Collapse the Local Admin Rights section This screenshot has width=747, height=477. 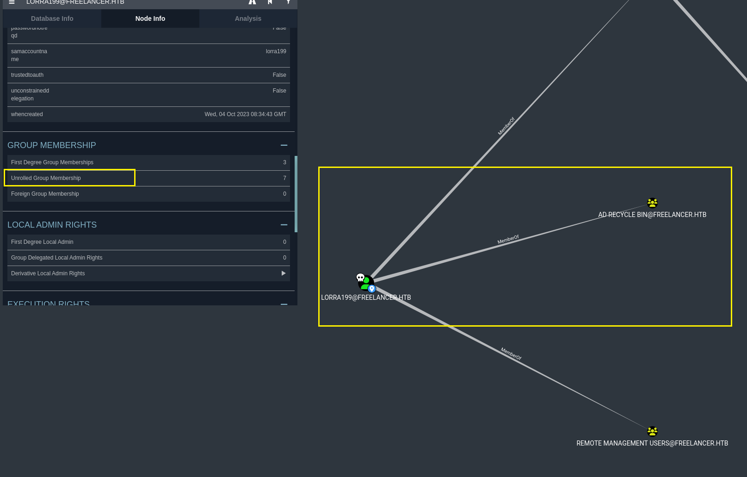tap(284, 225)
